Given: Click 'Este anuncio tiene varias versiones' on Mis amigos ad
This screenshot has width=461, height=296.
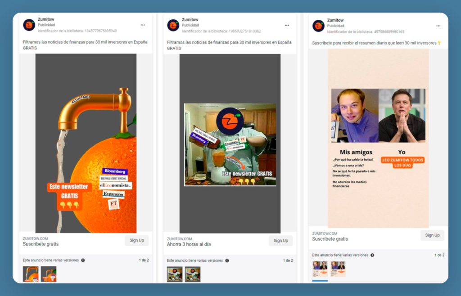Looking at the screenshot, I should click(340, 255).
